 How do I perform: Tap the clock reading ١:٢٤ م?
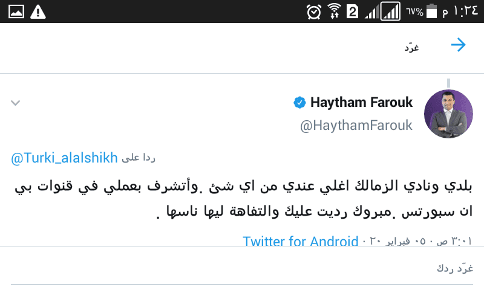coord(460,11)
